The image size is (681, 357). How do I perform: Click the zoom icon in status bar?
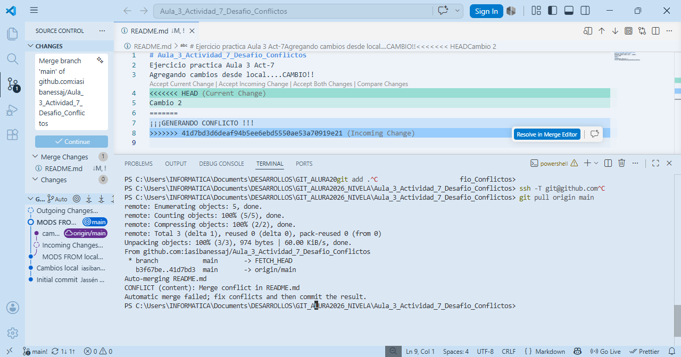393,351
